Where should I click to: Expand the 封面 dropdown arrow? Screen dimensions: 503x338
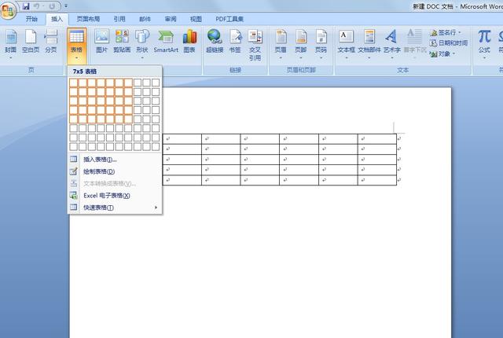tap(10, 58)
